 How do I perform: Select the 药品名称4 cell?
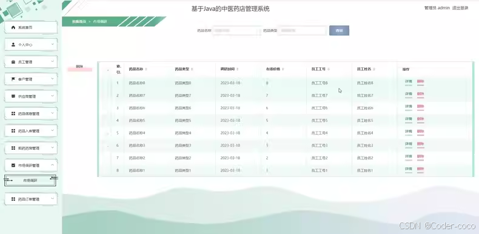point(137,133)
